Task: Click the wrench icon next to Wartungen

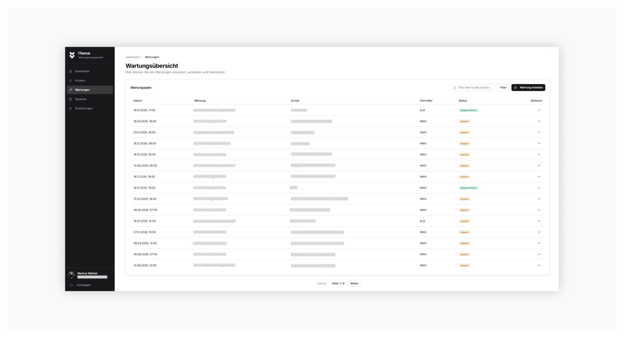Action: pos(71,90)
